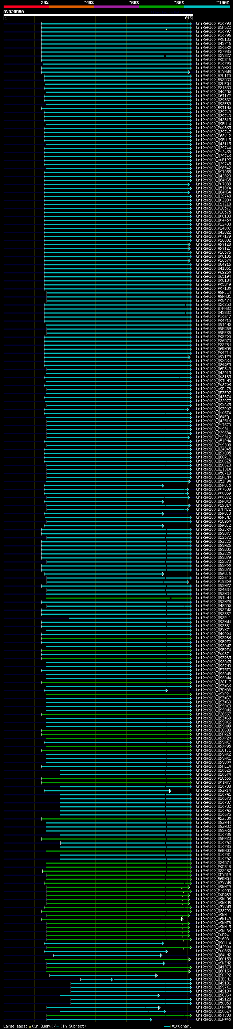Image resolution: width=233 pixels, height=1029 pixels.
Task: Select hit label UniRef100_Q9TLH3
Action: 213,381
